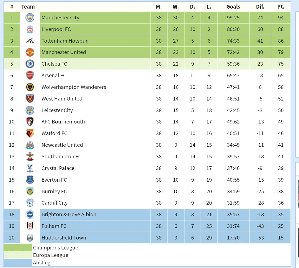This screenshot has width=299, height=268.
Task: Click the Tottenham Hotspur crest icon
Action: click(30, 41)
